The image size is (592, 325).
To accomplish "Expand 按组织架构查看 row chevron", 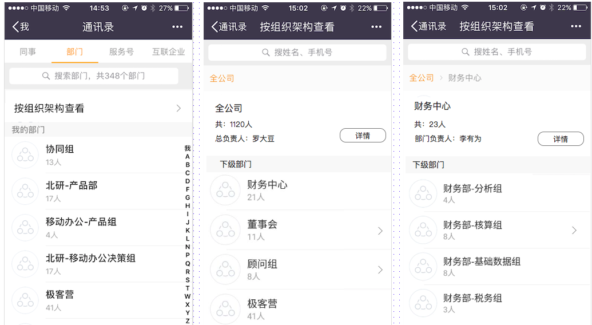I will point(178,108).
